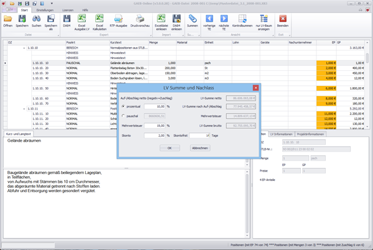Click the Skontofrist days field
Screen dimensions: 373x250
coord(200,136)
